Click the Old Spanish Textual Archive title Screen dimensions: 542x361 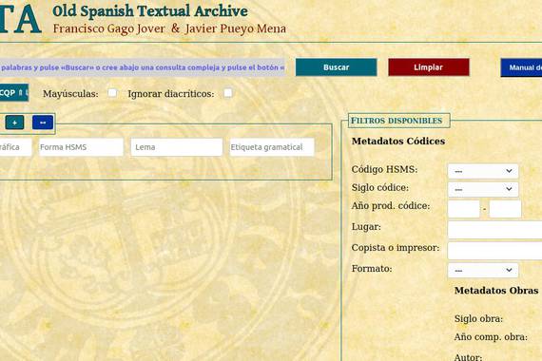[150, 11]
